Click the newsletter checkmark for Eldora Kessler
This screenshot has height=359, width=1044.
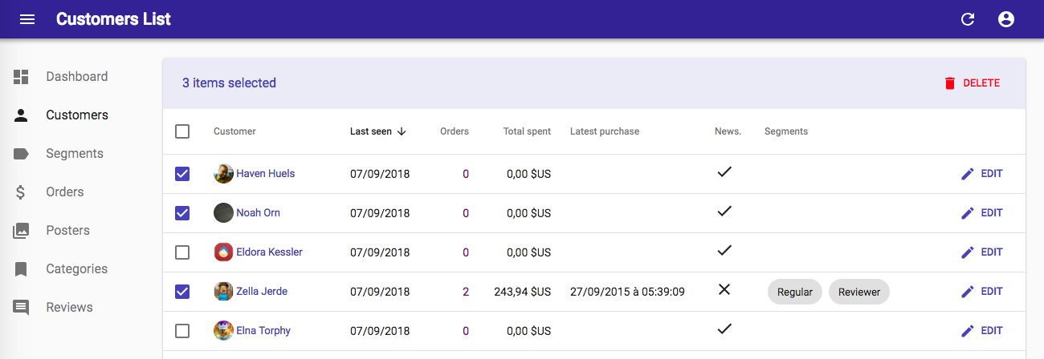[x=724, y=250]
